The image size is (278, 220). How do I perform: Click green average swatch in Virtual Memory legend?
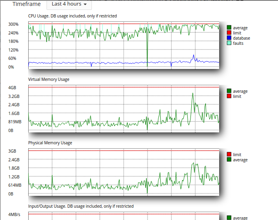click(229, 91)
